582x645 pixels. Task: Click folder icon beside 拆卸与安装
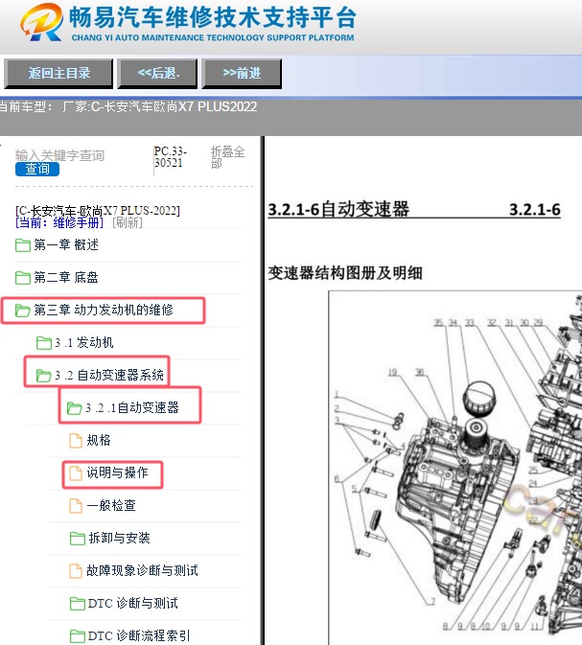(x=78, y=539)
